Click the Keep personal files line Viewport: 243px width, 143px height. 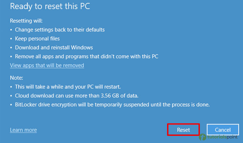pyautogui.click(x=37, y=38)
